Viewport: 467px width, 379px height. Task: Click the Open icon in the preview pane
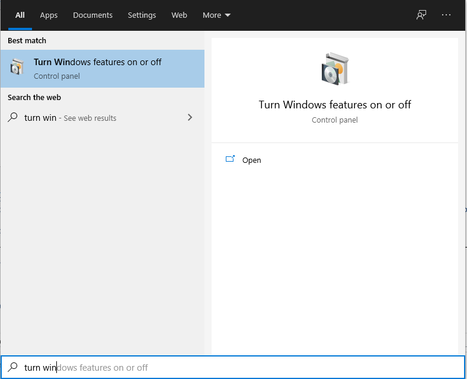[231, 159]
